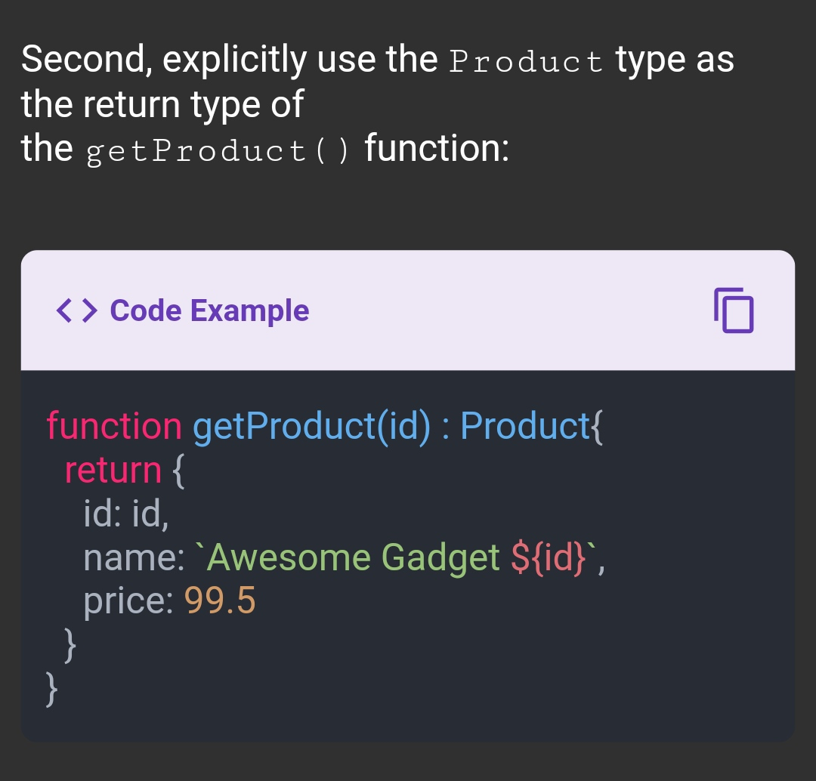Image resolution: width=816 pixels, height=781 pixels.
Task: Click the green Awesome Gadget string
Action: (348, 558)
